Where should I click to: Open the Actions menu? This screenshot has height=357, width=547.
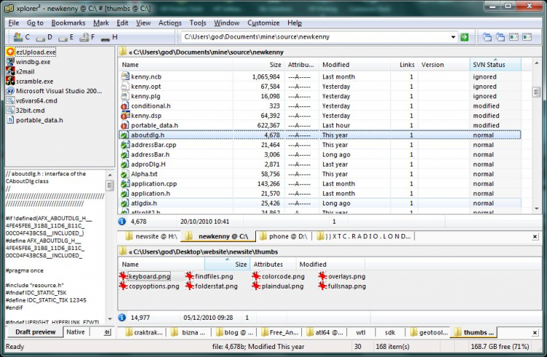pos(170,23)
